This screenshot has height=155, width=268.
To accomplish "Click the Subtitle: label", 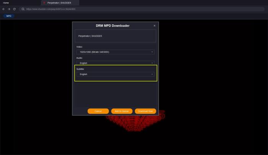I will pyautogui.click(x=80, y=69).
